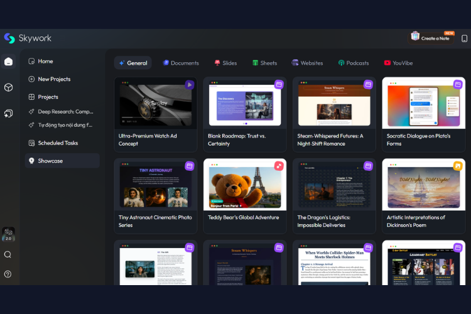The image size is (471, 314).
Task: Click the gift icon beside Create a Note
Action: tap(415, 36)
